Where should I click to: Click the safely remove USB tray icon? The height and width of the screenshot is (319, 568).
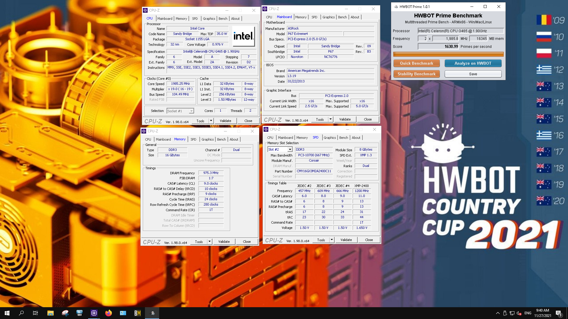(x=505, y=313)
